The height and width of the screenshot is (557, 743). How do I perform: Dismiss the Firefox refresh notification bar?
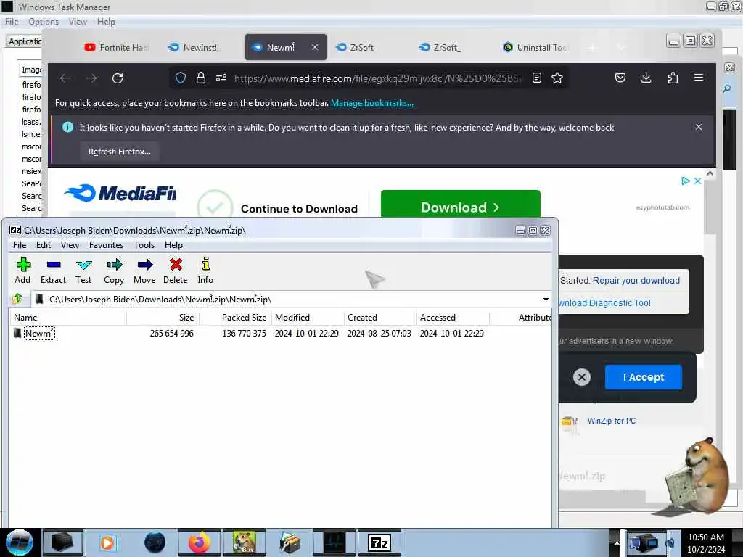pyautogui.click(x=699, y=127)
